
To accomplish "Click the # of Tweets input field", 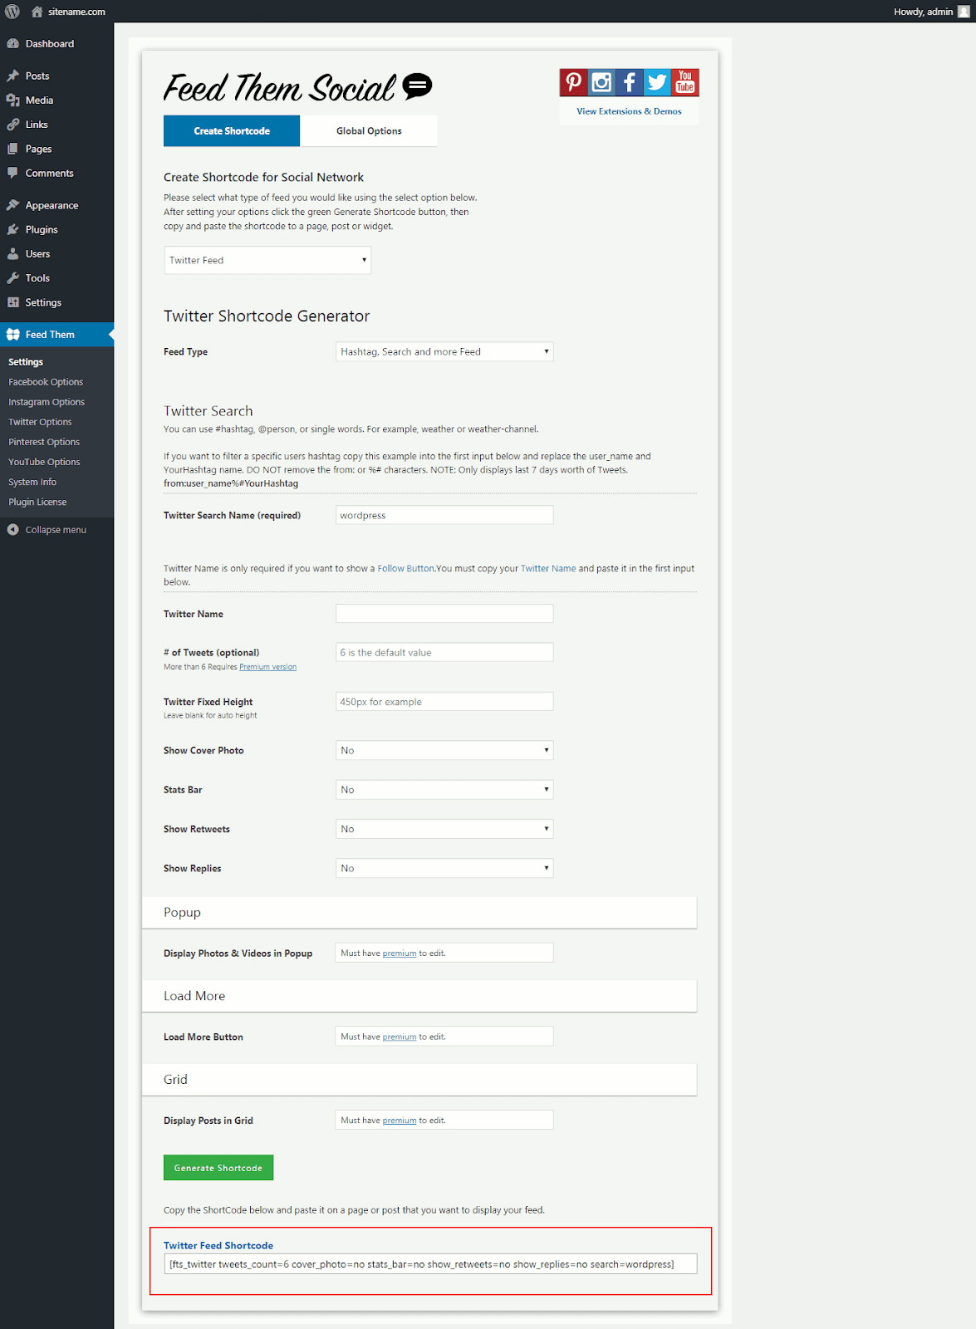I will point(444,652).
